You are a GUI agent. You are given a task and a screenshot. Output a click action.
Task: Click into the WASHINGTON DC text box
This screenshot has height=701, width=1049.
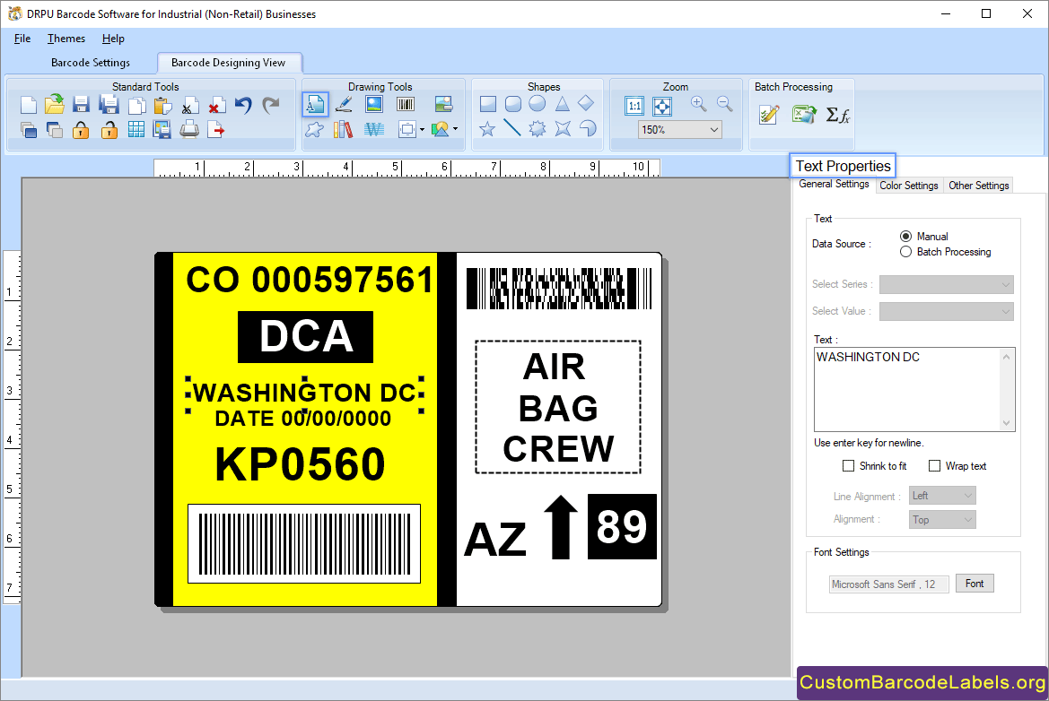coord(907,389)
